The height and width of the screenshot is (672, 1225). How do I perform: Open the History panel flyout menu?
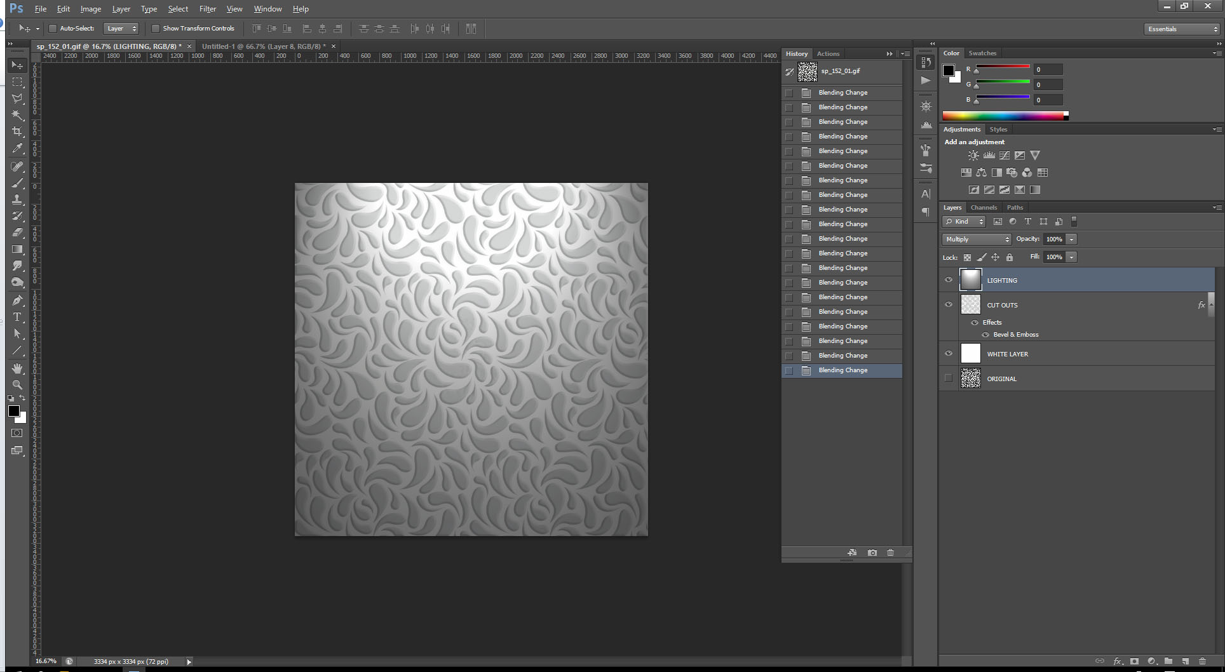pos(905,54)
